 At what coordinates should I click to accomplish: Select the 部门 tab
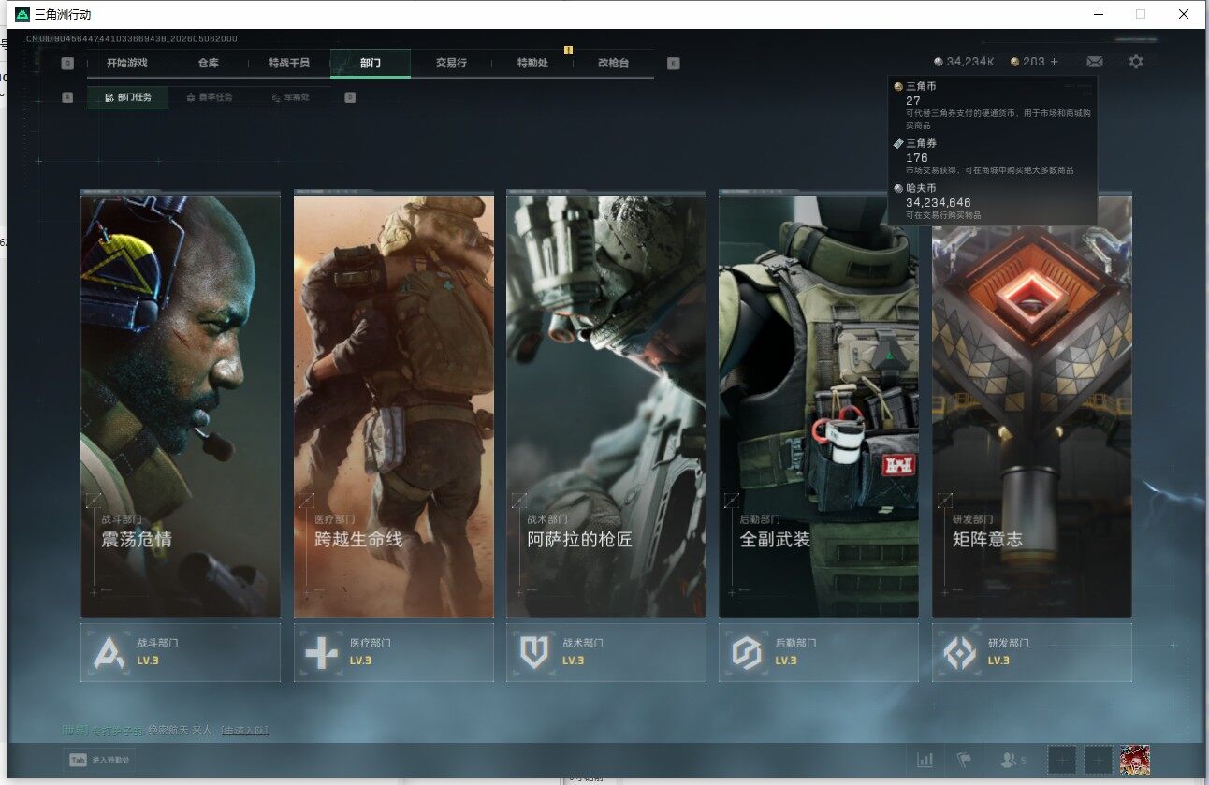pos(371,64)
